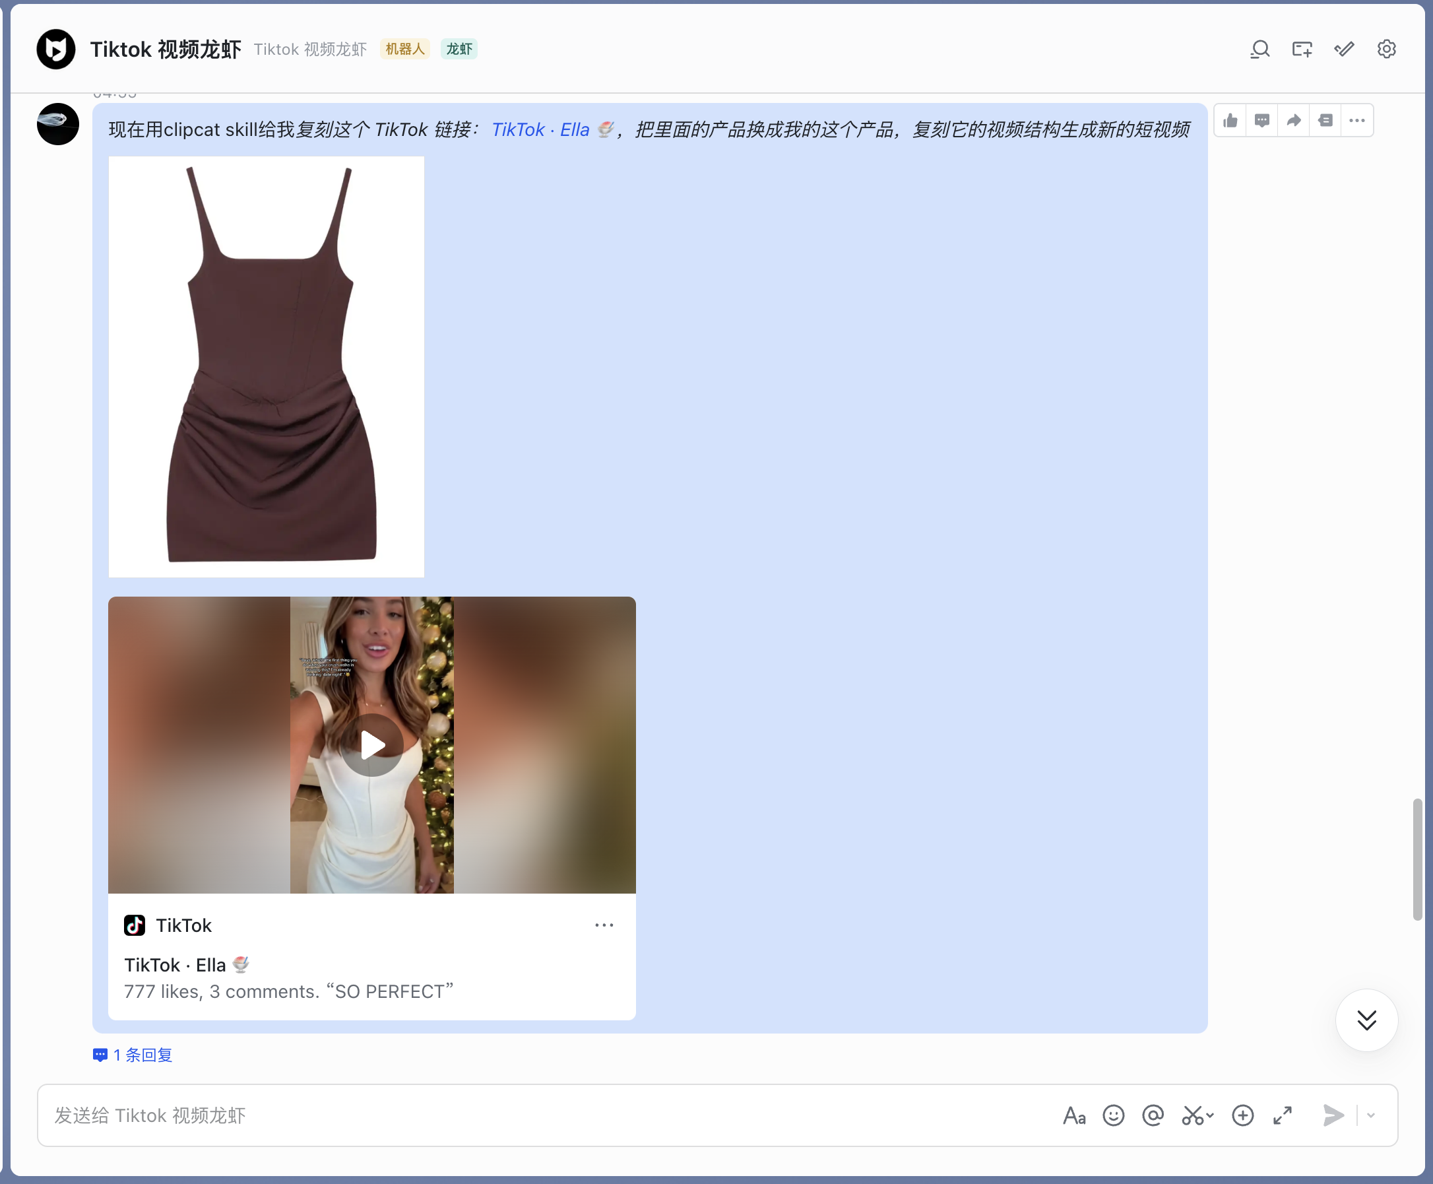Click the send message arrow button
Viewport: 1433px width, 1184px height.
[x=1333, y=1116]
